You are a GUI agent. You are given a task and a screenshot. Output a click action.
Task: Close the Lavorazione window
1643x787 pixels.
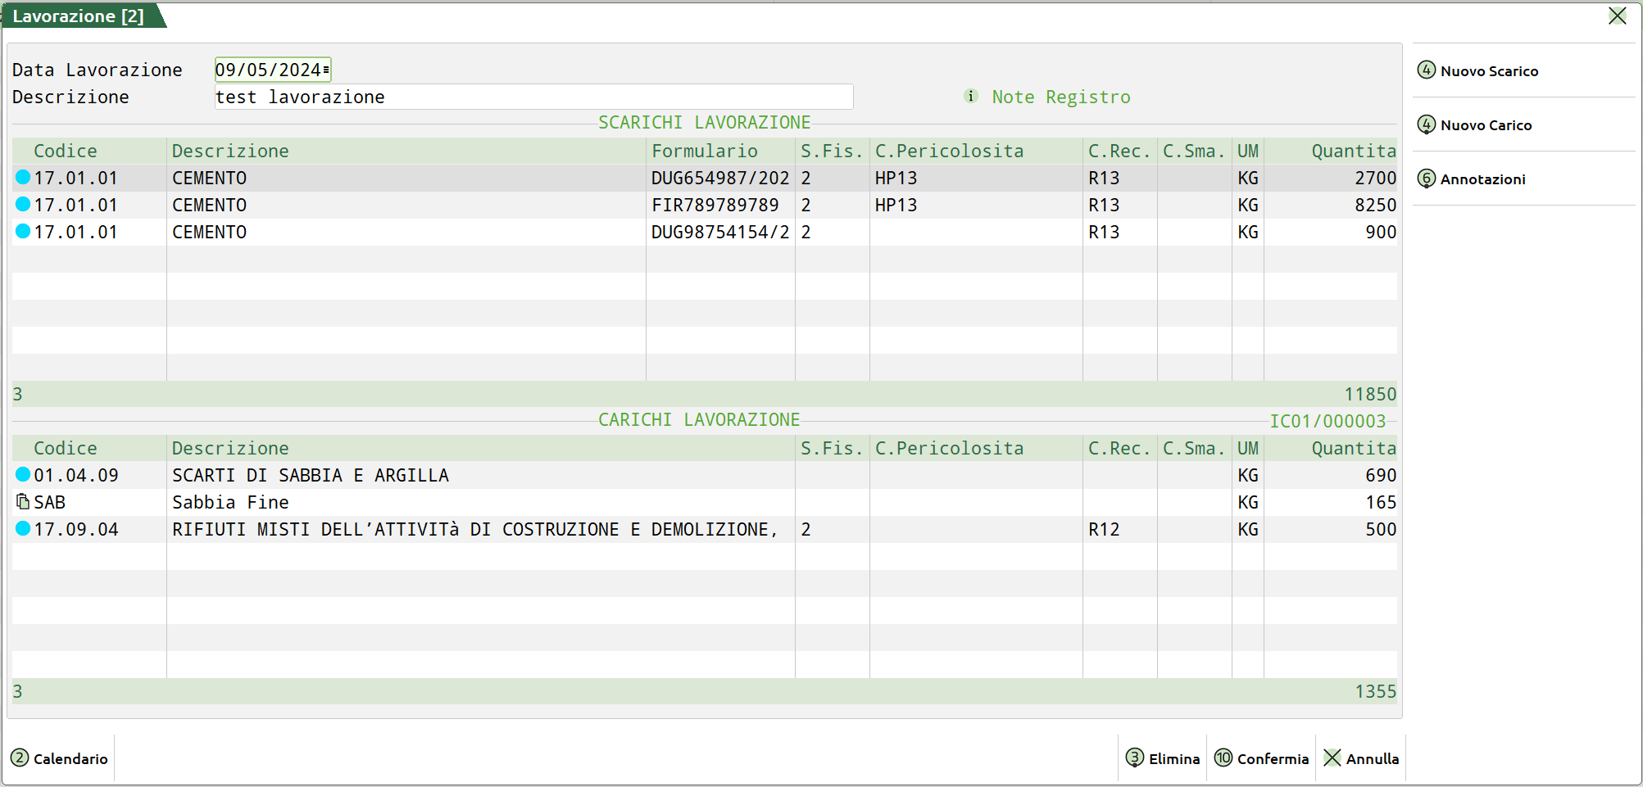[x=1617, y=16]
